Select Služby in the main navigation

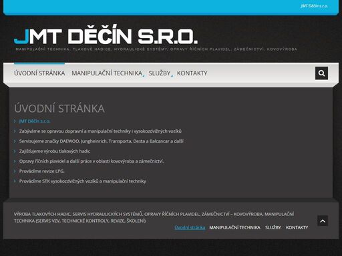160,73
